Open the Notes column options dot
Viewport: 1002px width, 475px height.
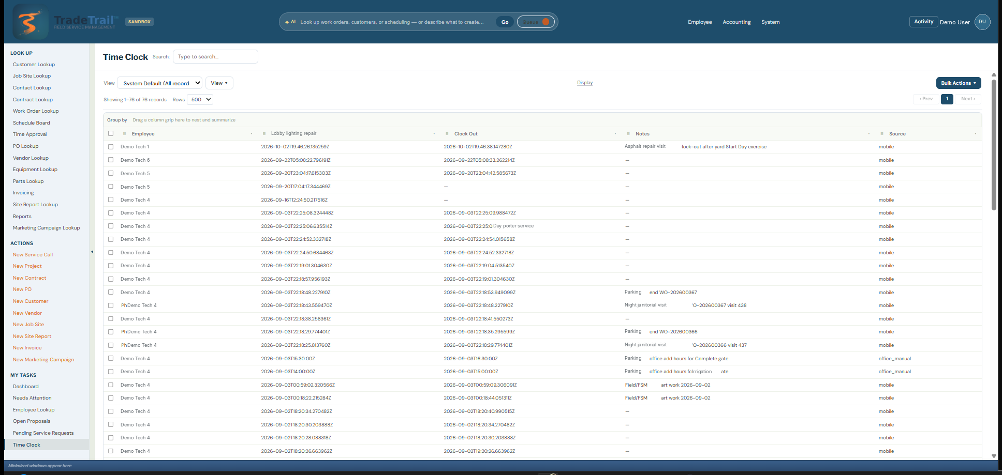[x=869, y=134]
